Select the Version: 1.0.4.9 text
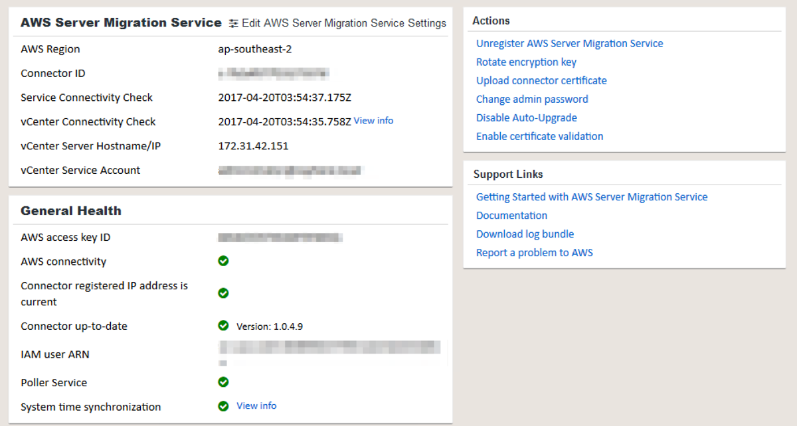 click(x=270, y=326)
